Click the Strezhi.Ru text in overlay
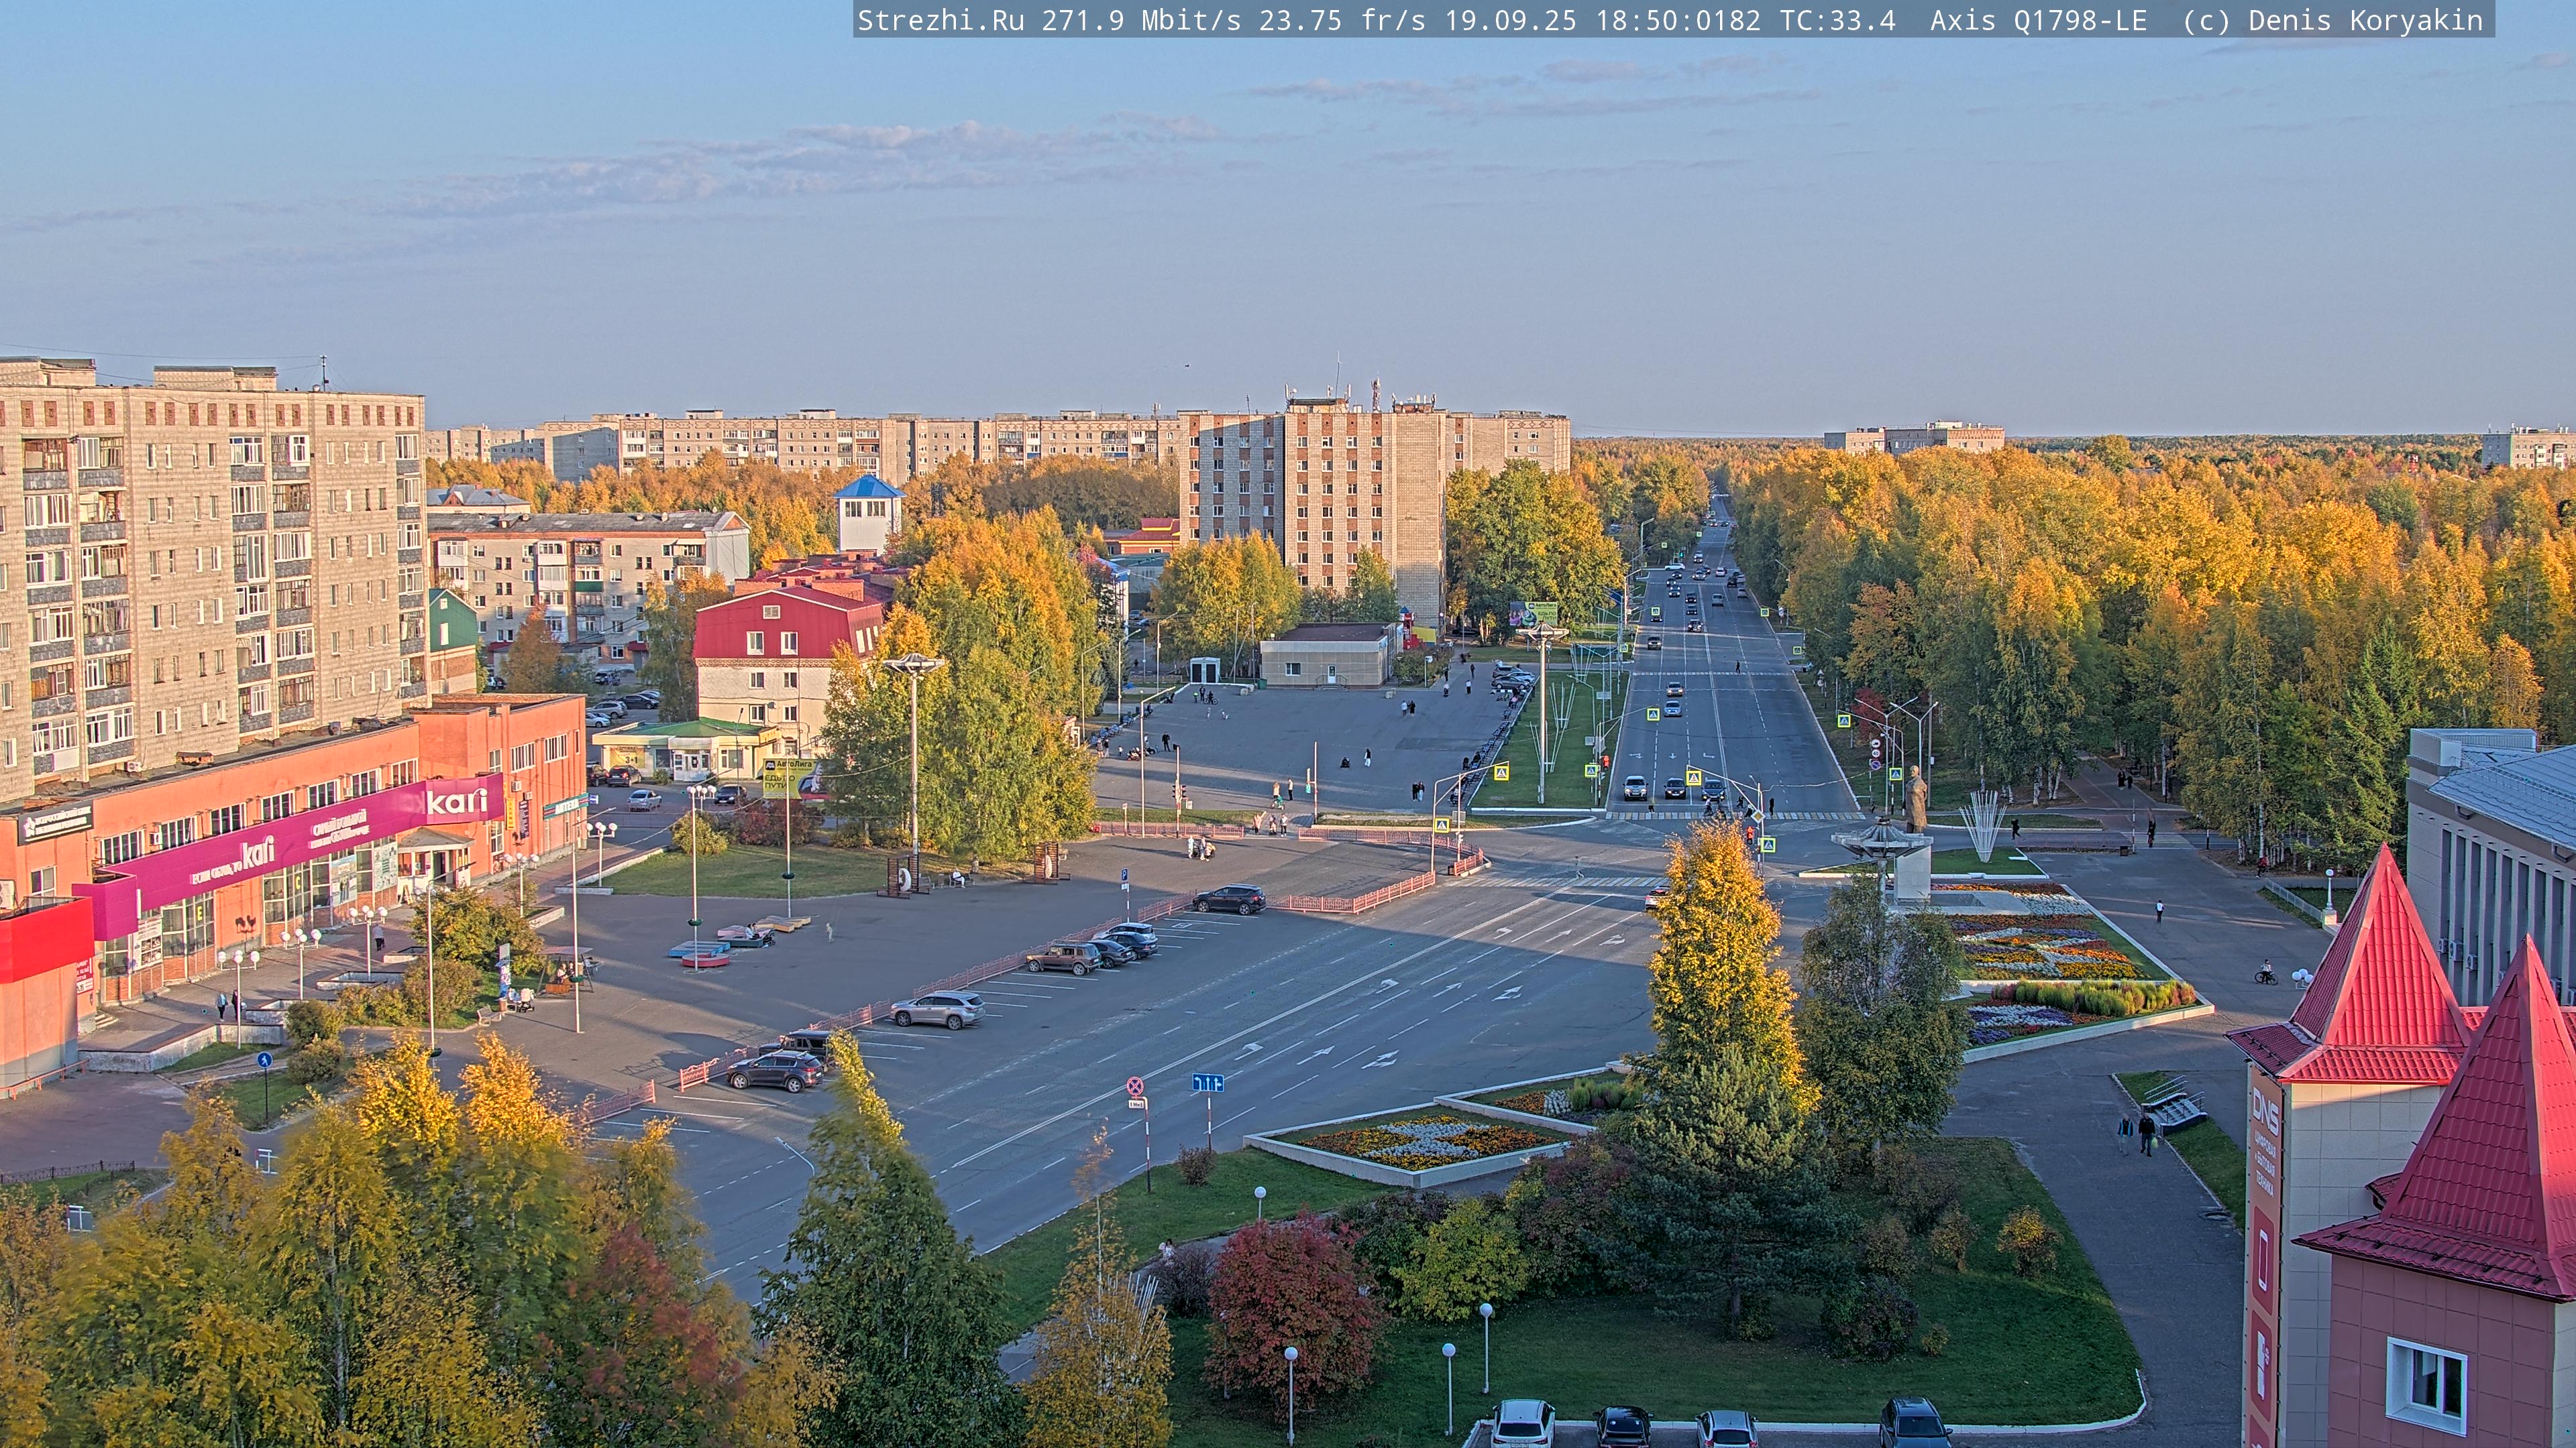Viewport: 2576px width, 1448px height. [x=940, y=20]
